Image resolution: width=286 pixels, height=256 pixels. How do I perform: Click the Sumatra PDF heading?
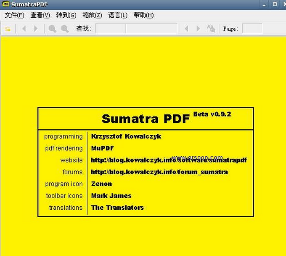pyautogui.click(x=146, y=119)
